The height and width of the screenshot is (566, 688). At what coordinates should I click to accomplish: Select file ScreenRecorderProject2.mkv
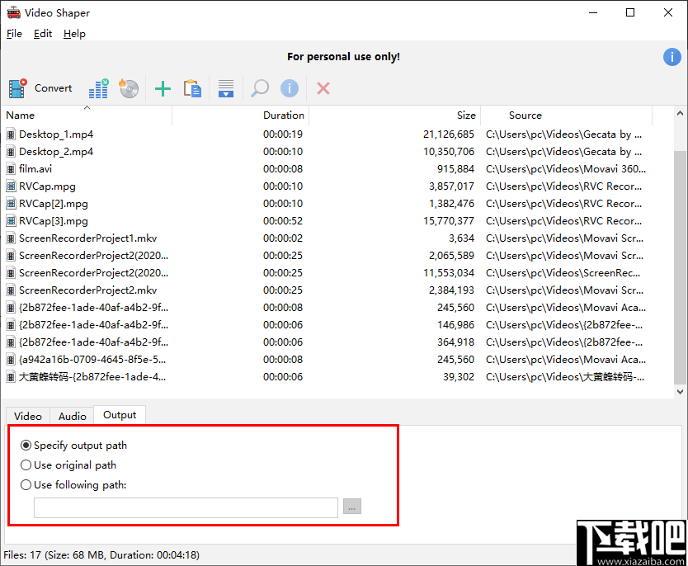[x=87, y=290]
